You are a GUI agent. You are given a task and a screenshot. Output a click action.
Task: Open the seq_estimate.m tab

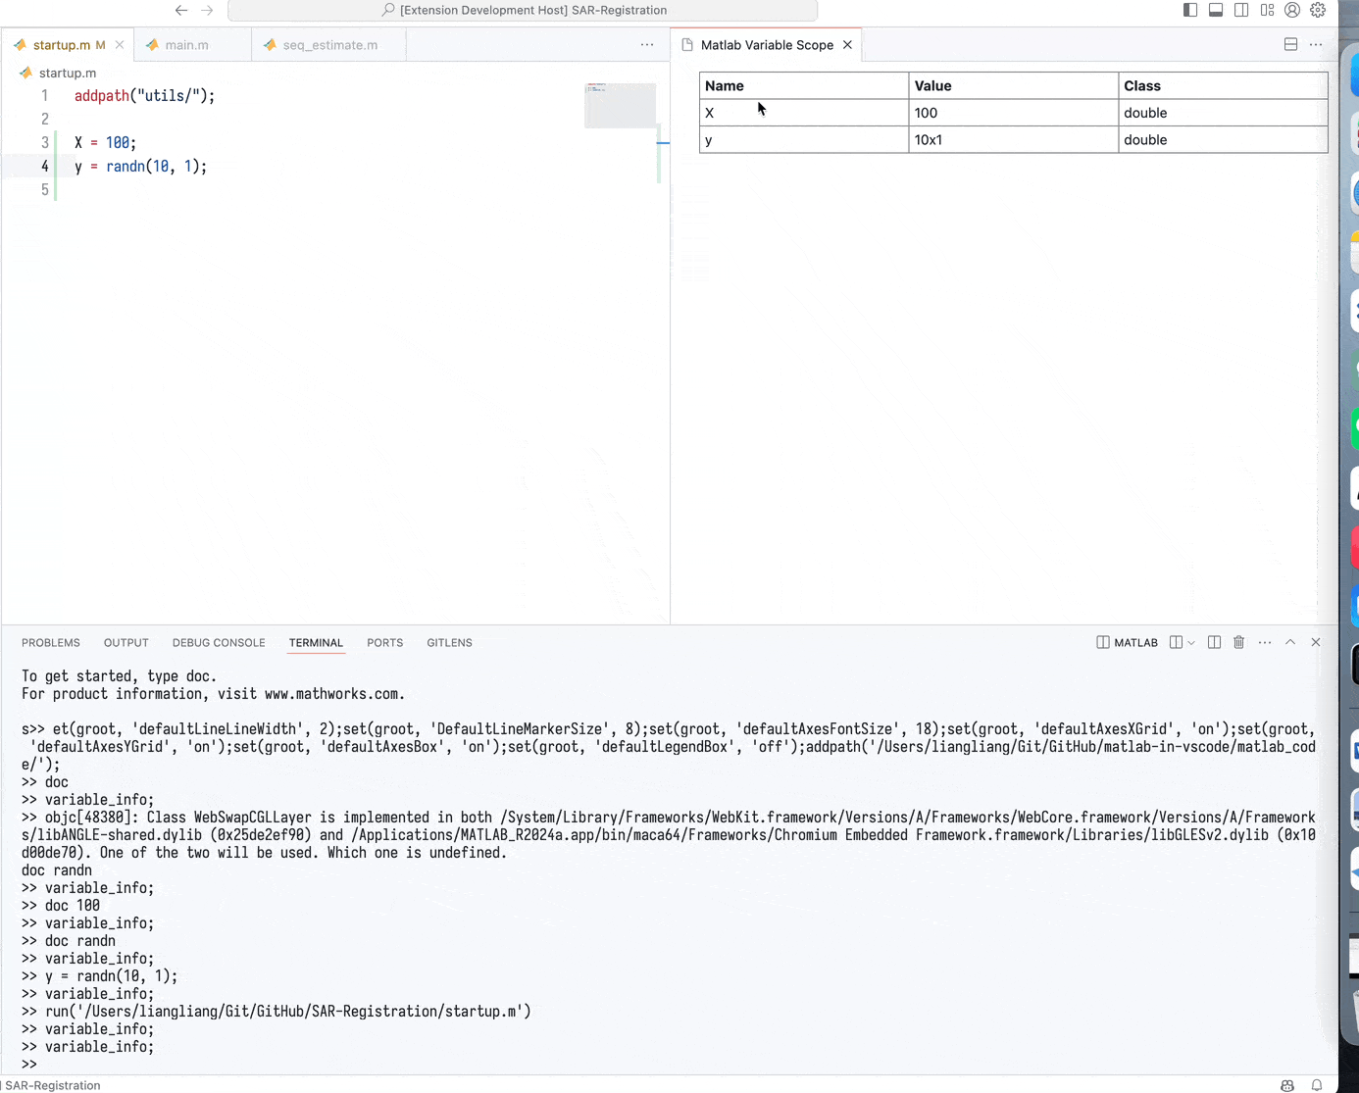pos(329,45)
